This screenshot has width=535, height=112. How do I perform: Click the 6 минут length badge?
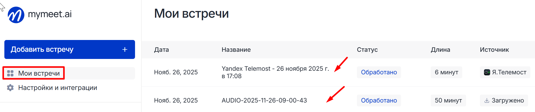point(446,72)
